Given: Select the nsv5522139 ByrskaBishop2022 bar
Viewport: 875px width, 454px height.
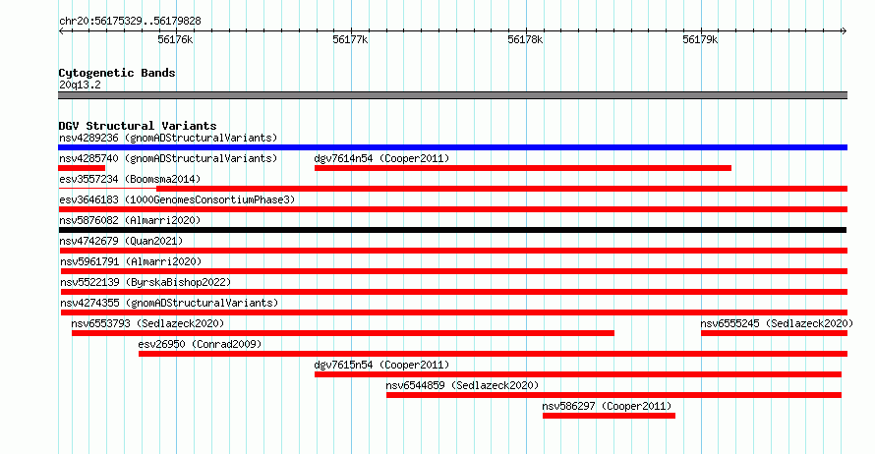Looking at the screenshot, I should point(453,292).
